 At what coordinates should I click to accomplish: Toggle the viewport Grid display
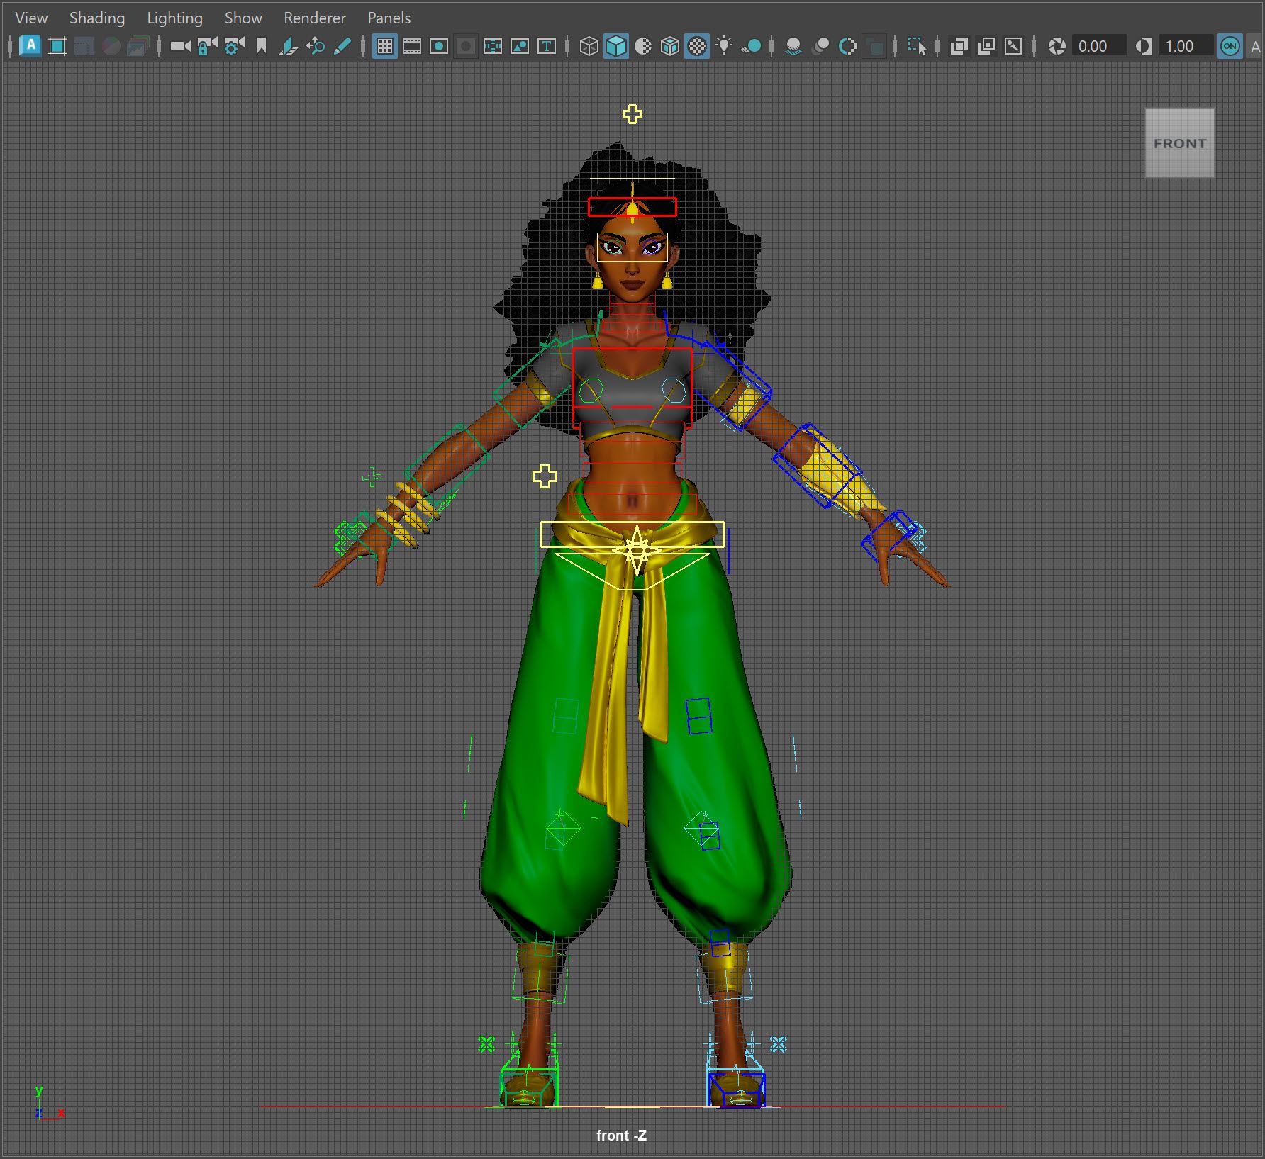tap(384, 46)
